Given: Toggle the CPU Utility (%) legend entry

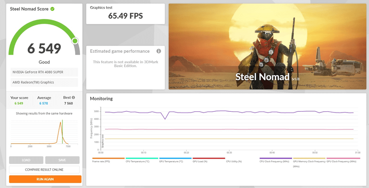Looking at the screenshot, I should point(234,161).
